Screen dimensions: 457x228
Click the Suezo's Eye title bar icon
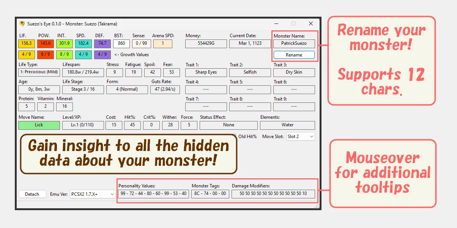click(22, 24)
